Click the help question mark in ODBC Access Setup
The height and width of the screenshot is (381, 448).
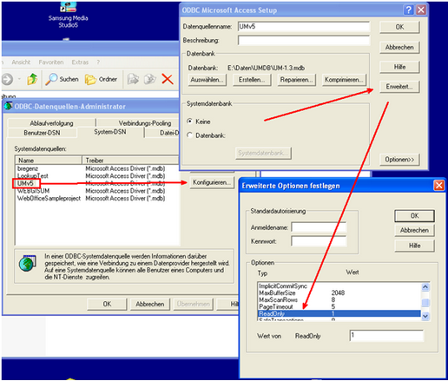click(x=408, y=10)
